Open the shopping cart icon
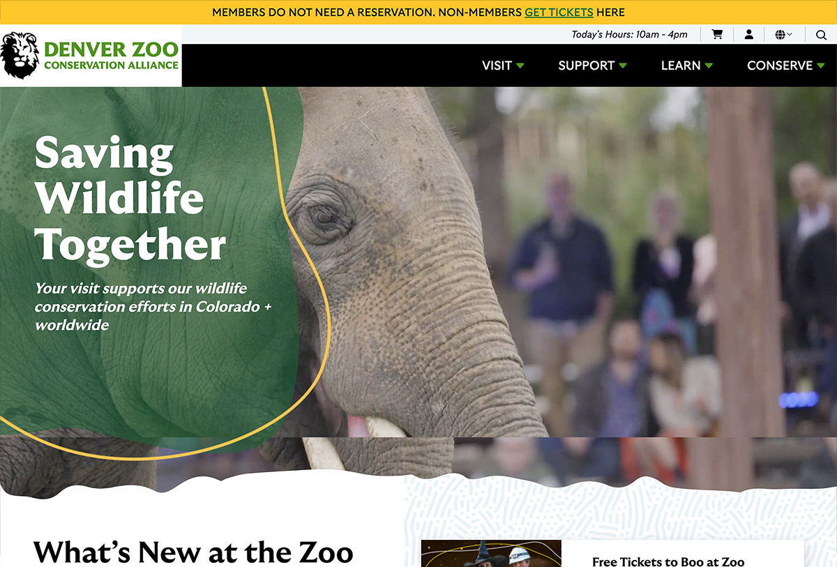This screenshot has height=567, width=837. pos(716,34)
